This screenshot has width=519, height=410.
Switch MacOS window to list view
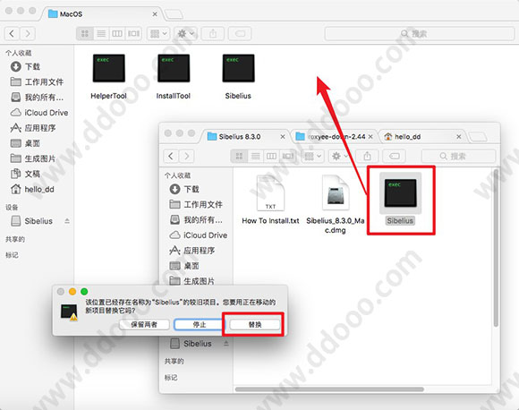[x=101, y=33]
